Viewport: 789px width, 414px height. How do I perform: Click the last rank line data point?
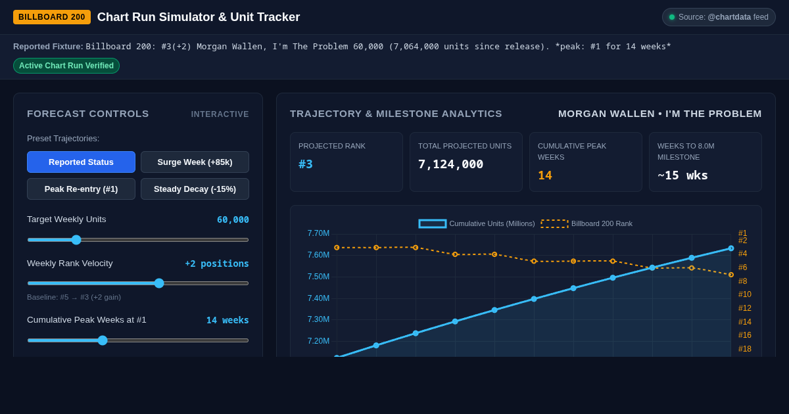coord(731,275)
